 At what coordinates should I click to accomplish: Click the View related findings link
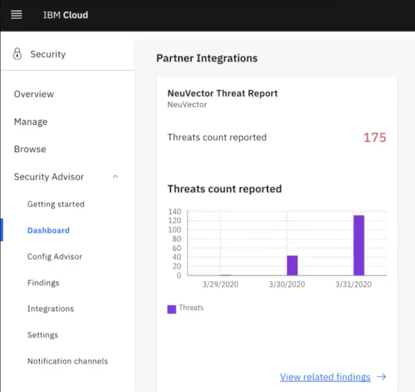click(x=325, y=377)
